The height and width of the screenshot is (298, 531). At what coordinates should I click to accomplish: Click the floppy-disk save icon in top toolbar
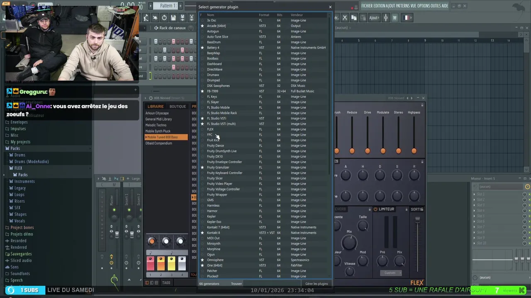click(173, 17)
